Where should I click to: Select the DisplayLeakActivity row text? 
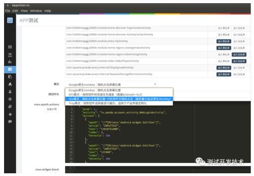(x=100, y=68)
